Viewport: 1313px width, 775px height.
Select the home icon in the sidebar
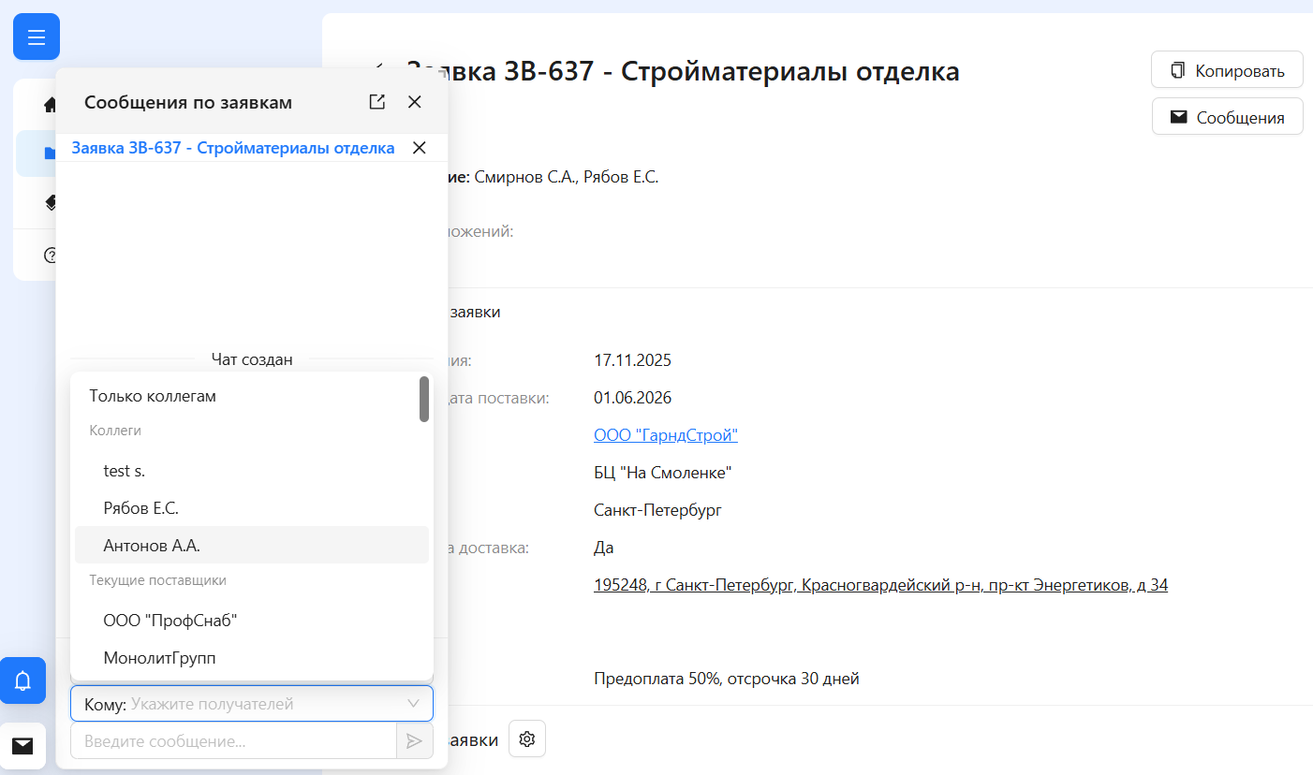[x=49, y=104]
